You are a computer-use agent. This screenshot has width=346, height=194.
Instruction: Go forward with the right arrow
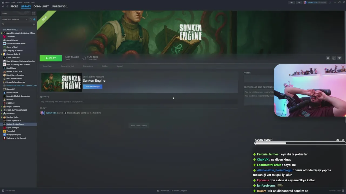[x=7, y=6]
